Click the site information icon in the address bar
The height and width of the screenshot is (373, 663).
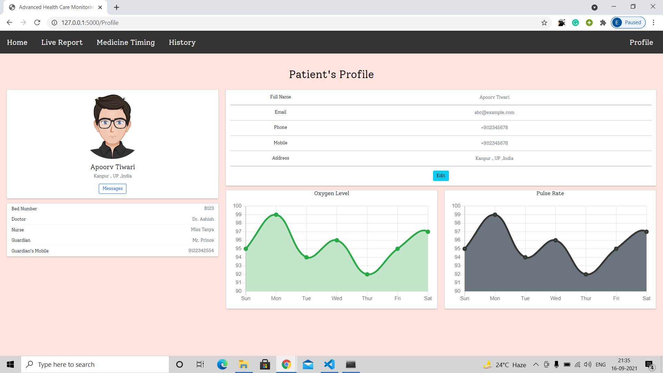54,22
